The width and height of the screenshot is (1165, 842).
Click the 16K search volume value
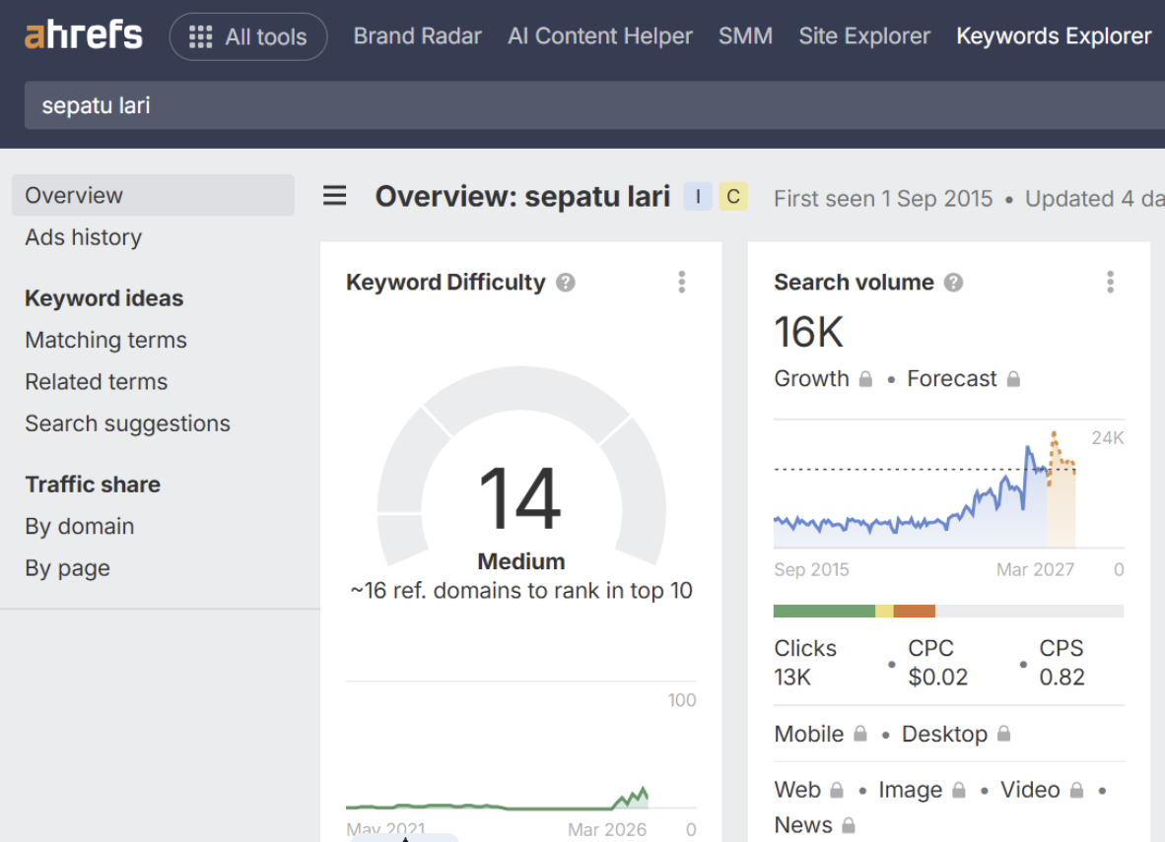809,332
